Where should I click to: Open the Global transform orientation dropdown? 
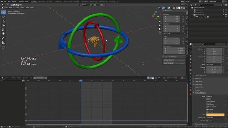[x=84, y=5]
